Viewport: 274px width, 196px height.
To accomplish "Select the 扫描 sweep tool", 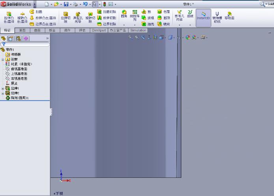I will point(36,12).
